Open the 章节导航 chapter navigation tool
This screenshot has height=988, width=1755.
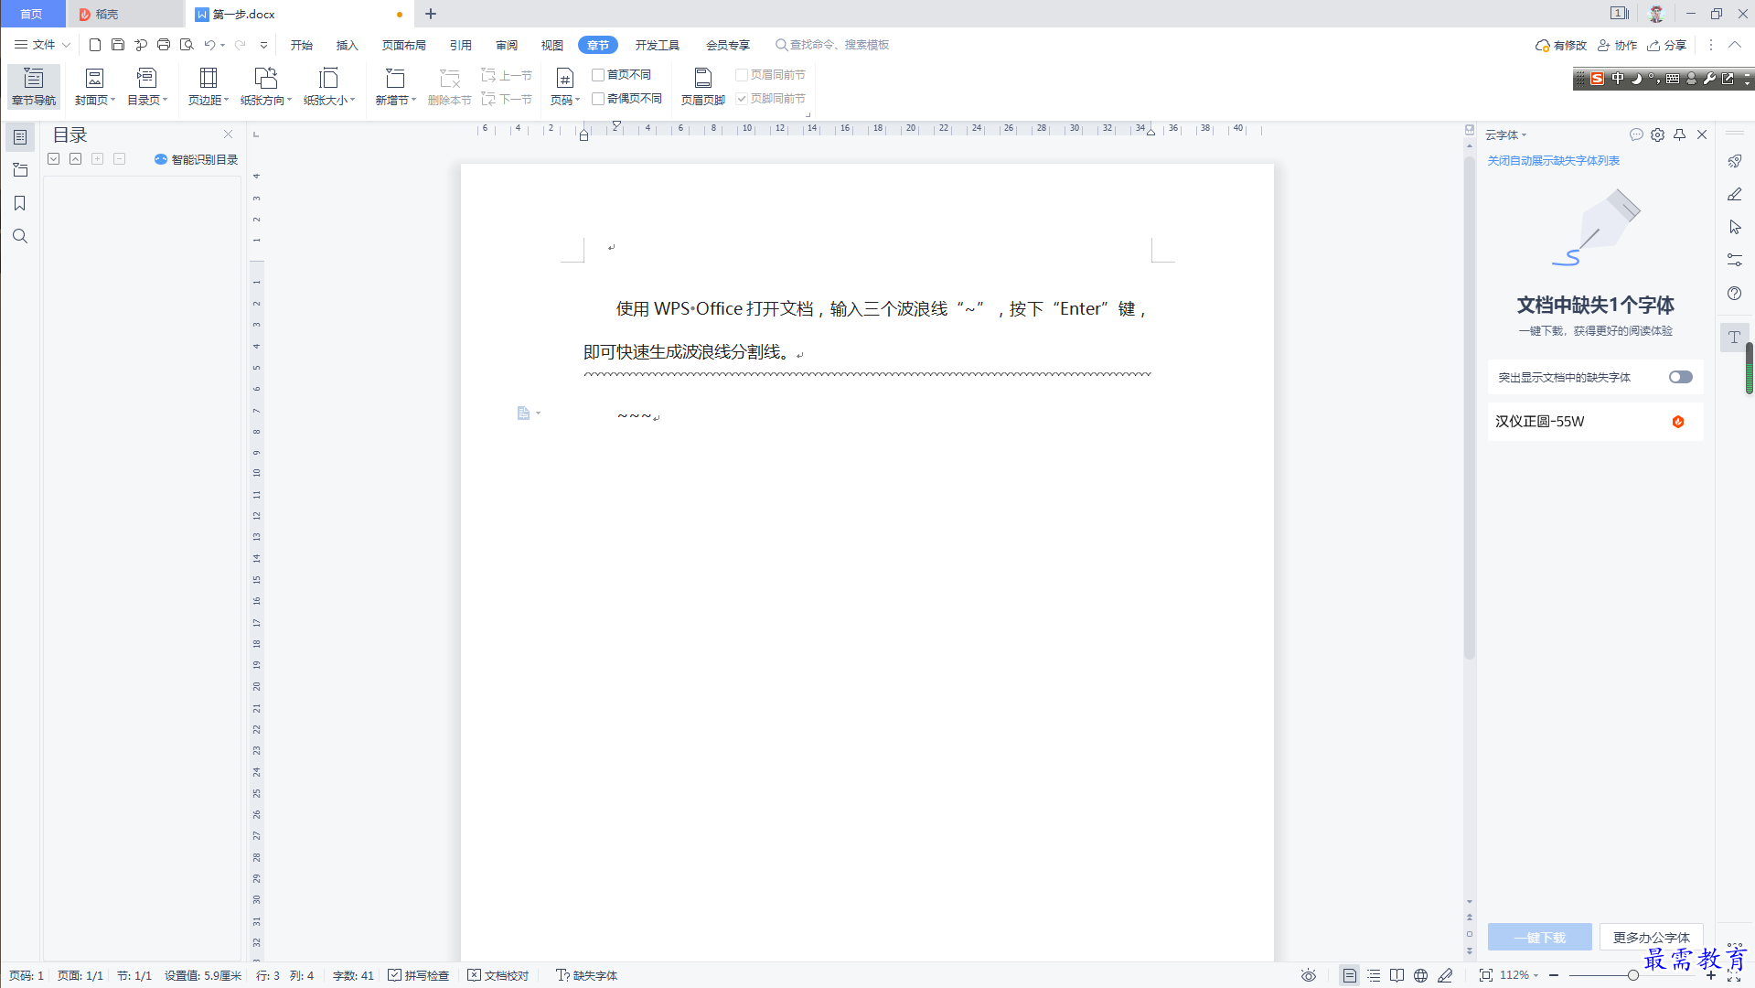tap(34, 86)
